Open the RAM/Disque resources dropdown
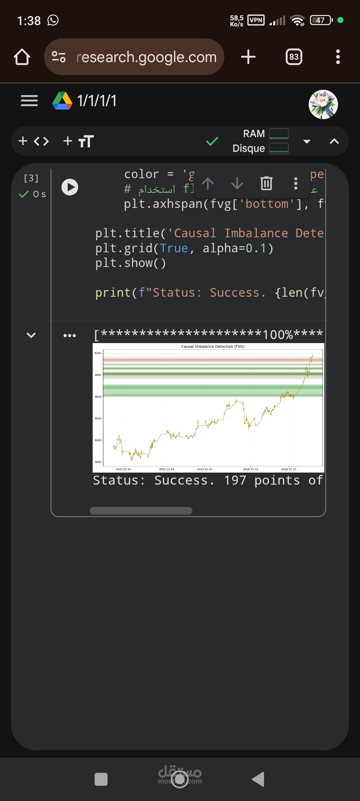Screen dimensions: 360x801 (x=307, y=141)
